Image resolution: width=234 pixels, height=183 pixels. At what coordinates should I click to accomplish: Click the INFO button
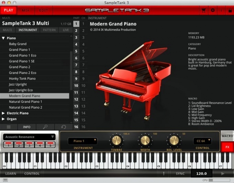click(27, 127)
